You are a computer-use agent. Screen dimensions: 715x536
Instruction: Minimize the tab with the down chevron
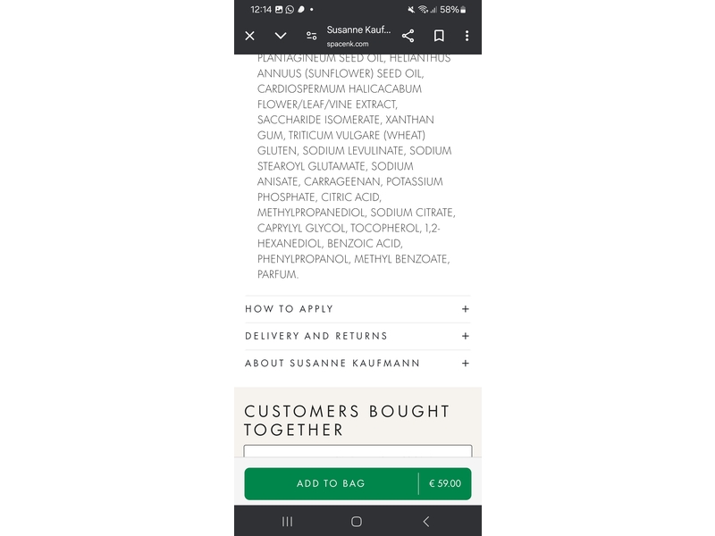[281, 36]
